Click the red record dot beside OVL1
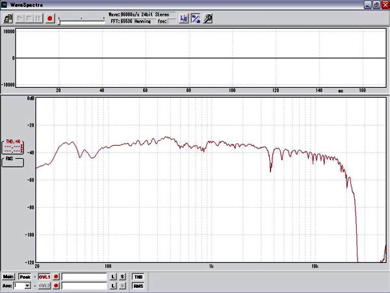 click(x=56, y=277)
